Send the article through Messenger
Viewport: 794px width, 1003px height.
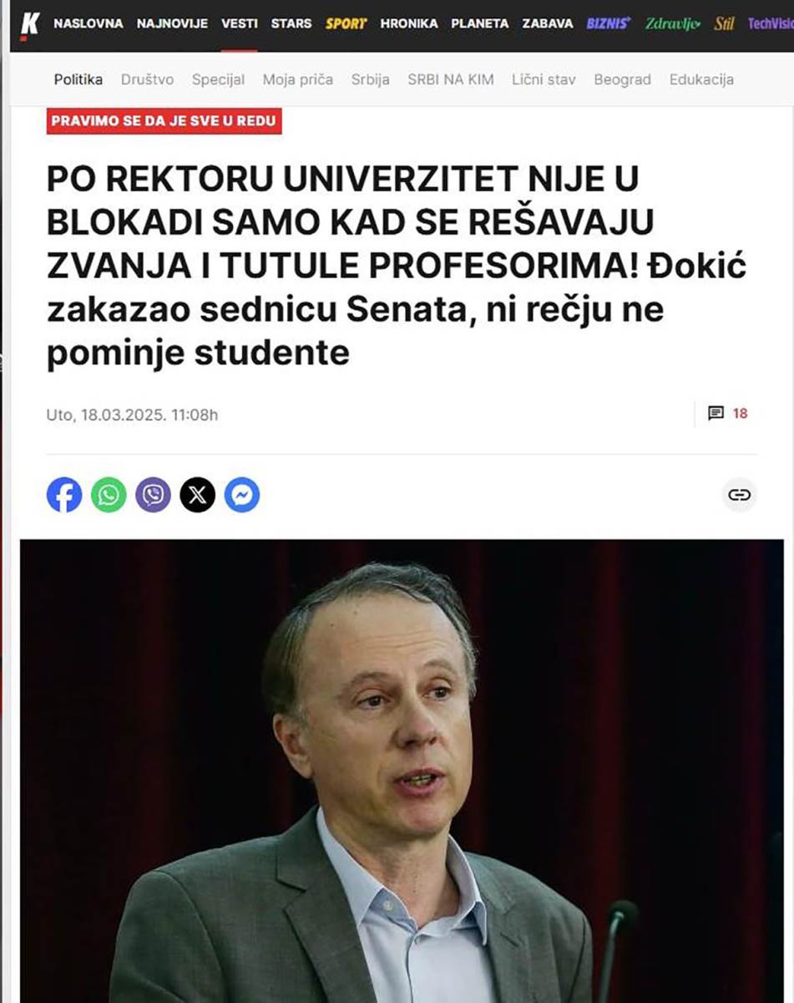click(240, 496)
